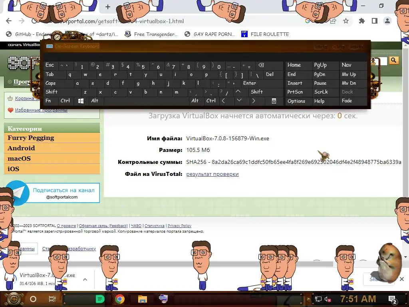Toggle the left Ctrl key
The image size is (409, 307).
click(x=66, y=101)
